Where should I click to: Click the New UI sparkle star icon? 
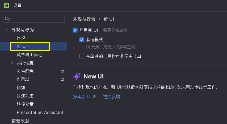pyautogui.click(x=77, y=76)
